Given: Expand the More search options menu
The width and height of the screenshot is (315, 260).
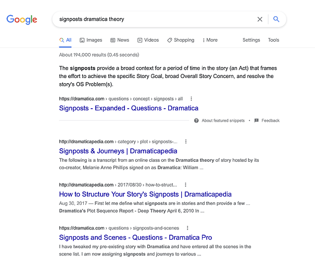Looking at the screenshot, I should 209,40.
